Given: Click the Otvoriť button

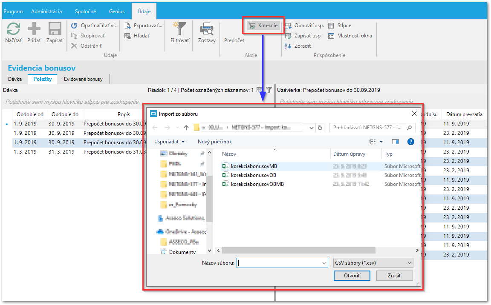Looking at the screenshot, I should tap(352, 276).
